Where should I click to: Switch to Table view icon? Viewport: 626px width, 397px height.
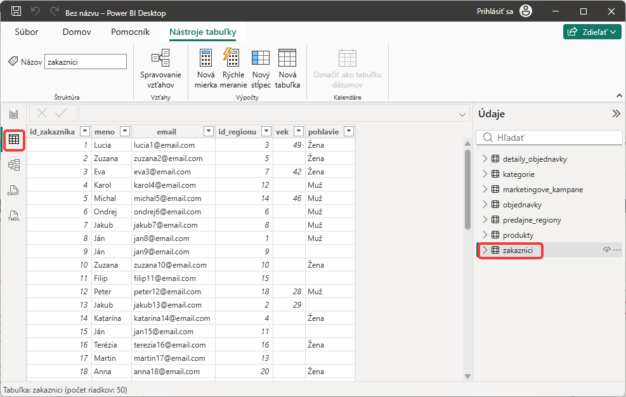[14, 140]
